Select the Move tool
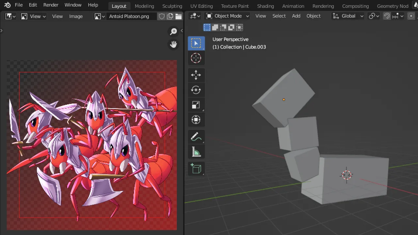The image size is (418, 235). coord(196,75)
